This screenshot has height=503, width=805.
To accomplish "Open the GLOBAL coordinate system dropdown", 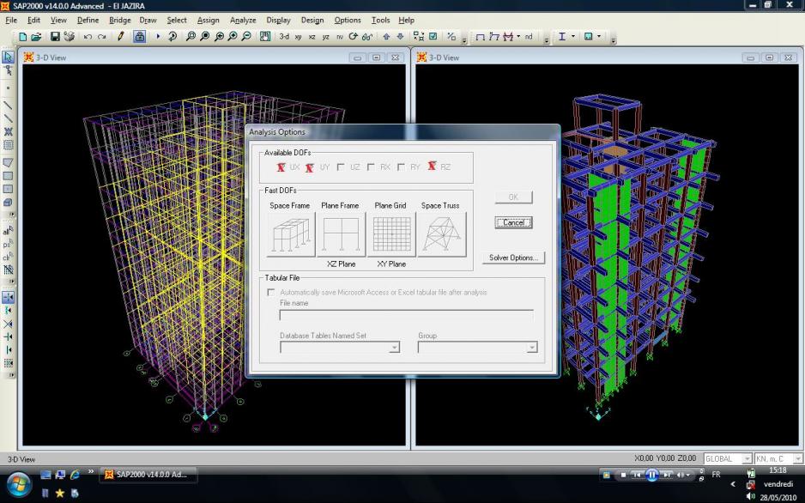I will tap(747, 458).
